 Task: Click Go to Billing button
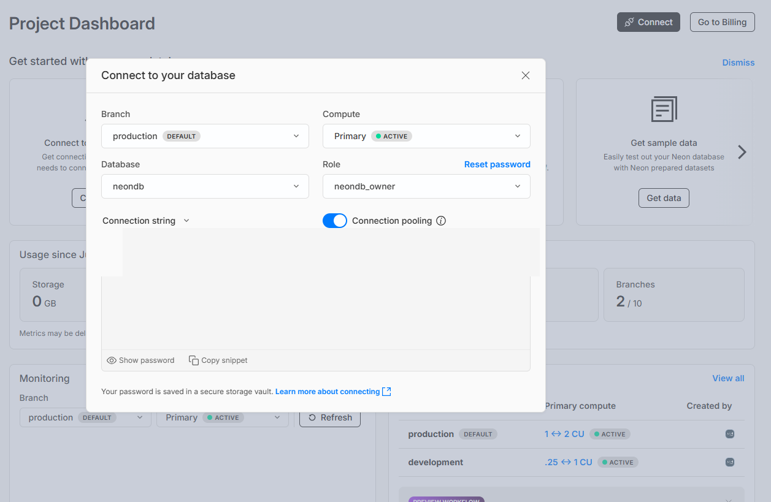(722, 22)
